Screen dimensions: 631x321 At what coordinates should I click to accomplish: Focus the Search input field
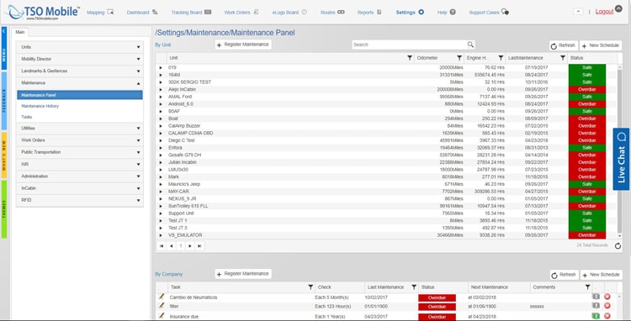(x=409, y=45)
